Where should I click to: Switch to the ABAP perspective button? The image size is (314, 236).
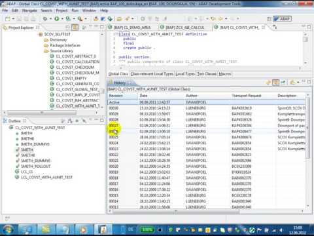pyautogui.click(x=283, y=19)
